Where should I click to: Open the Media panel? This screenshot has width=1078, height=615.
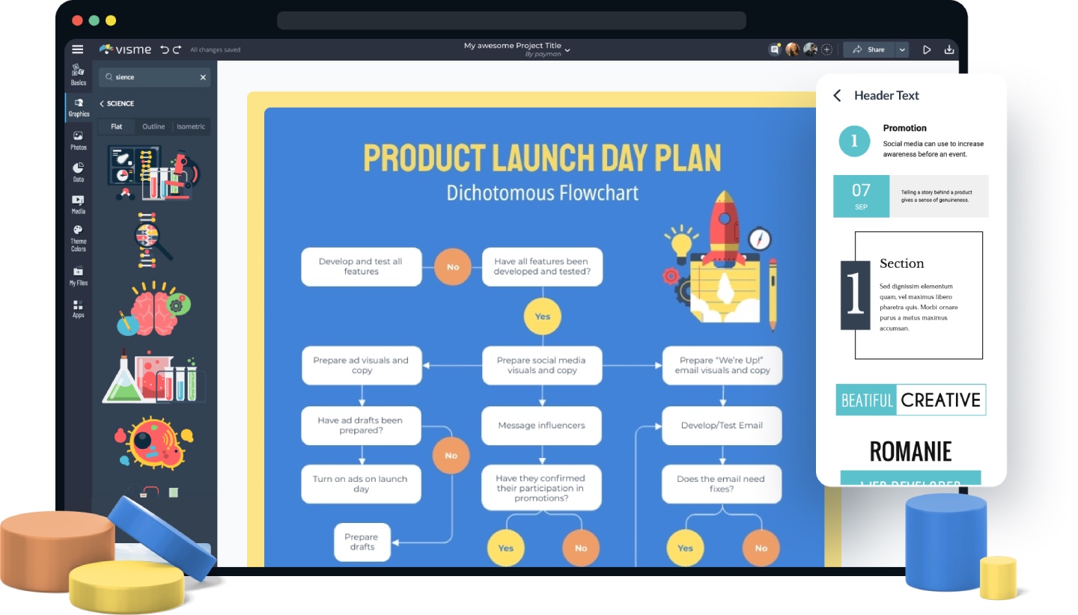[78, 204]
